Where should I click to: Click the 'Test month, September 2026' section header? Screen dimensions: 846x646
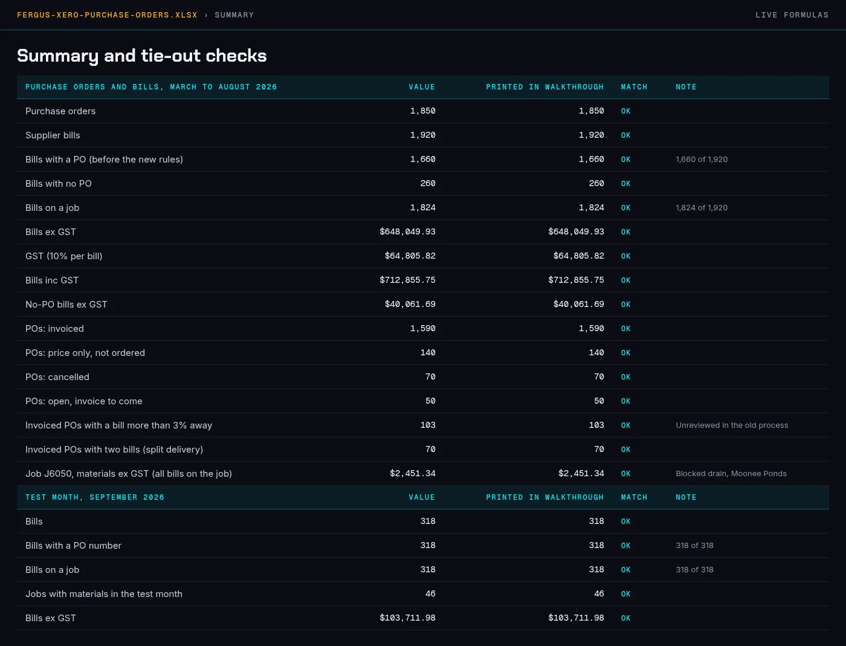[x=95, y=497]
